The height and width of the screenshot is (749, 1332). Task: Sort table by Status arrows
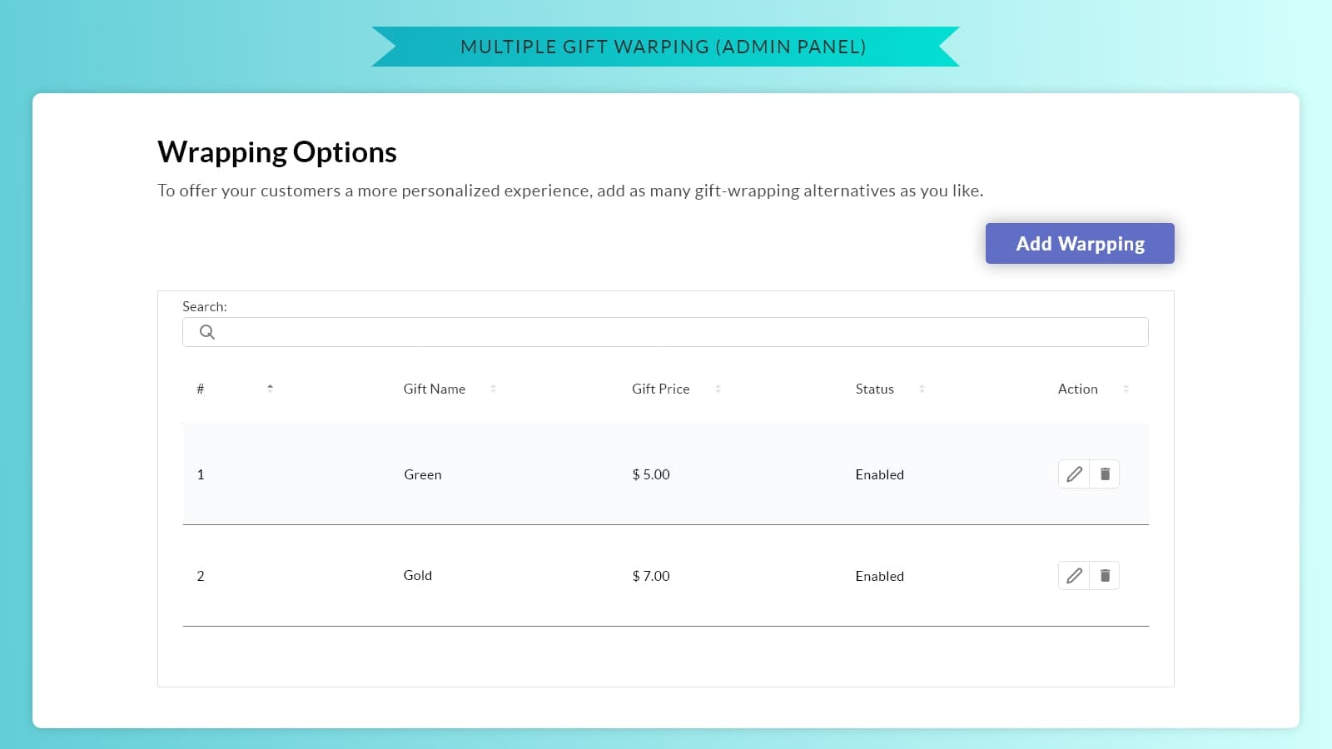point(922,389)
